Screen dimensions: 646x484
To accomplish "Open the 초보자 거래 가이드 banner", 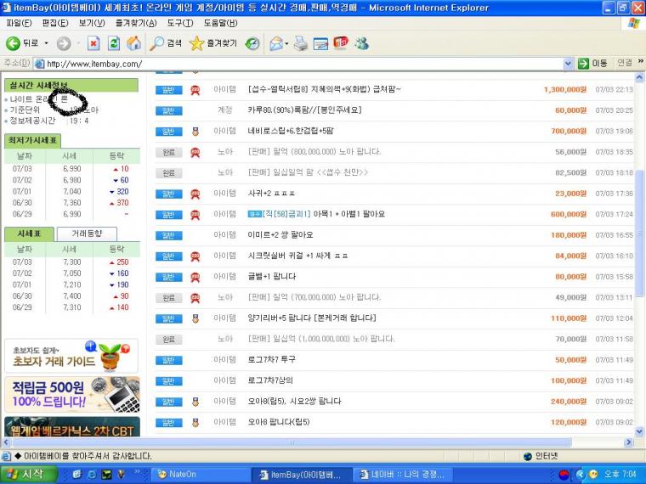I will [x=71, y=356].
